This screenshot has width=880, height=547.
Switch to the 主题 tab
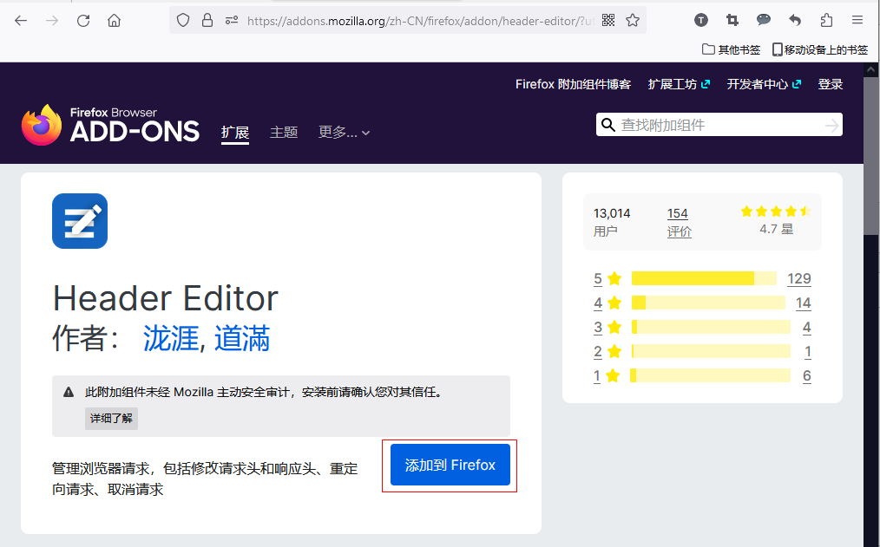click(x=284, y=133)
